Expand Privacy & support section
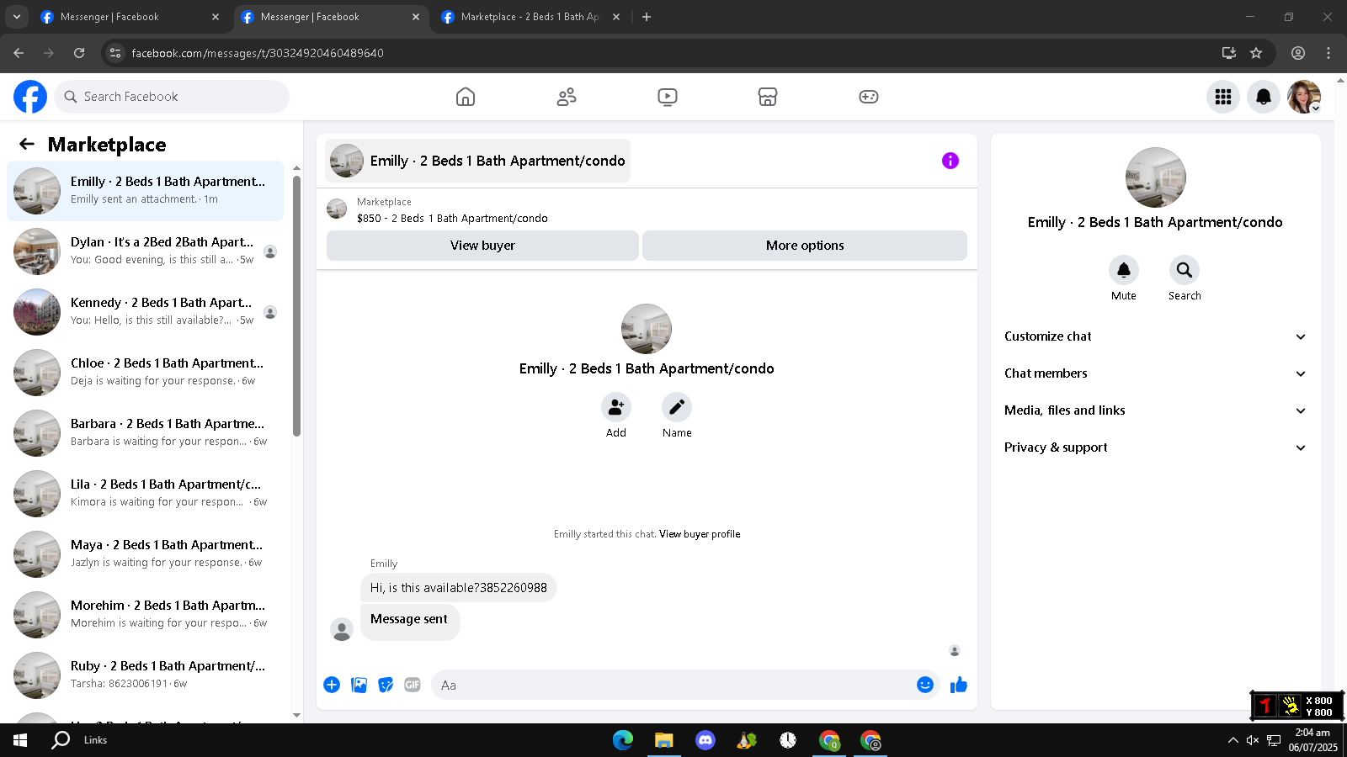 pos(1155,447)
